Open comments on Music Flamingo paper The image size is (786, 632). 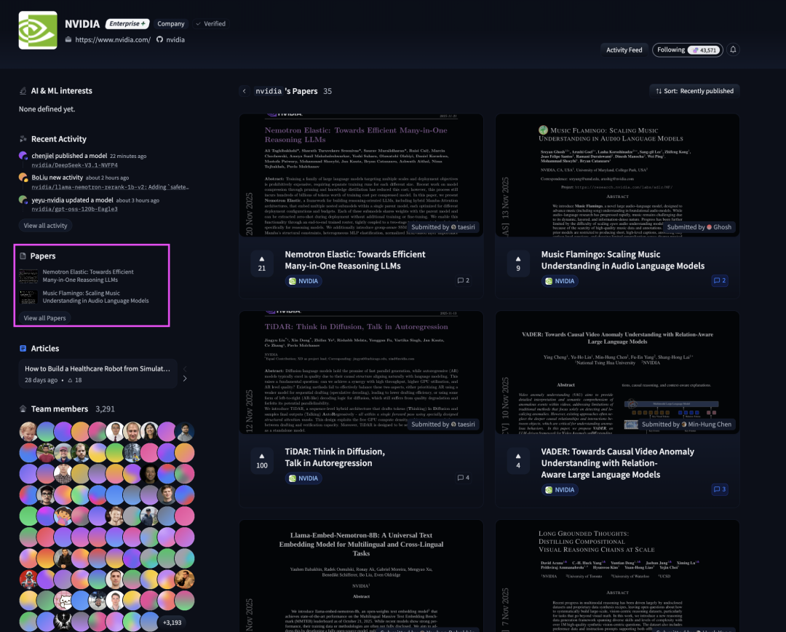719,280
